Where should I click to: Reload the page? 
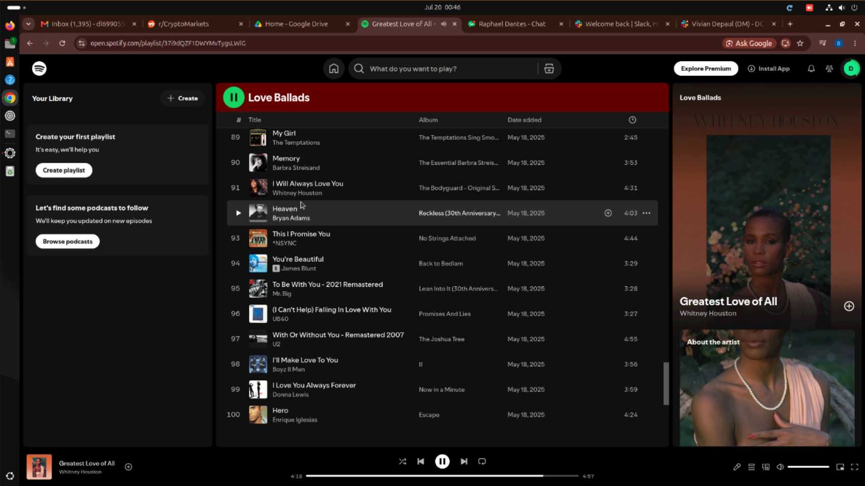(62, 43)
